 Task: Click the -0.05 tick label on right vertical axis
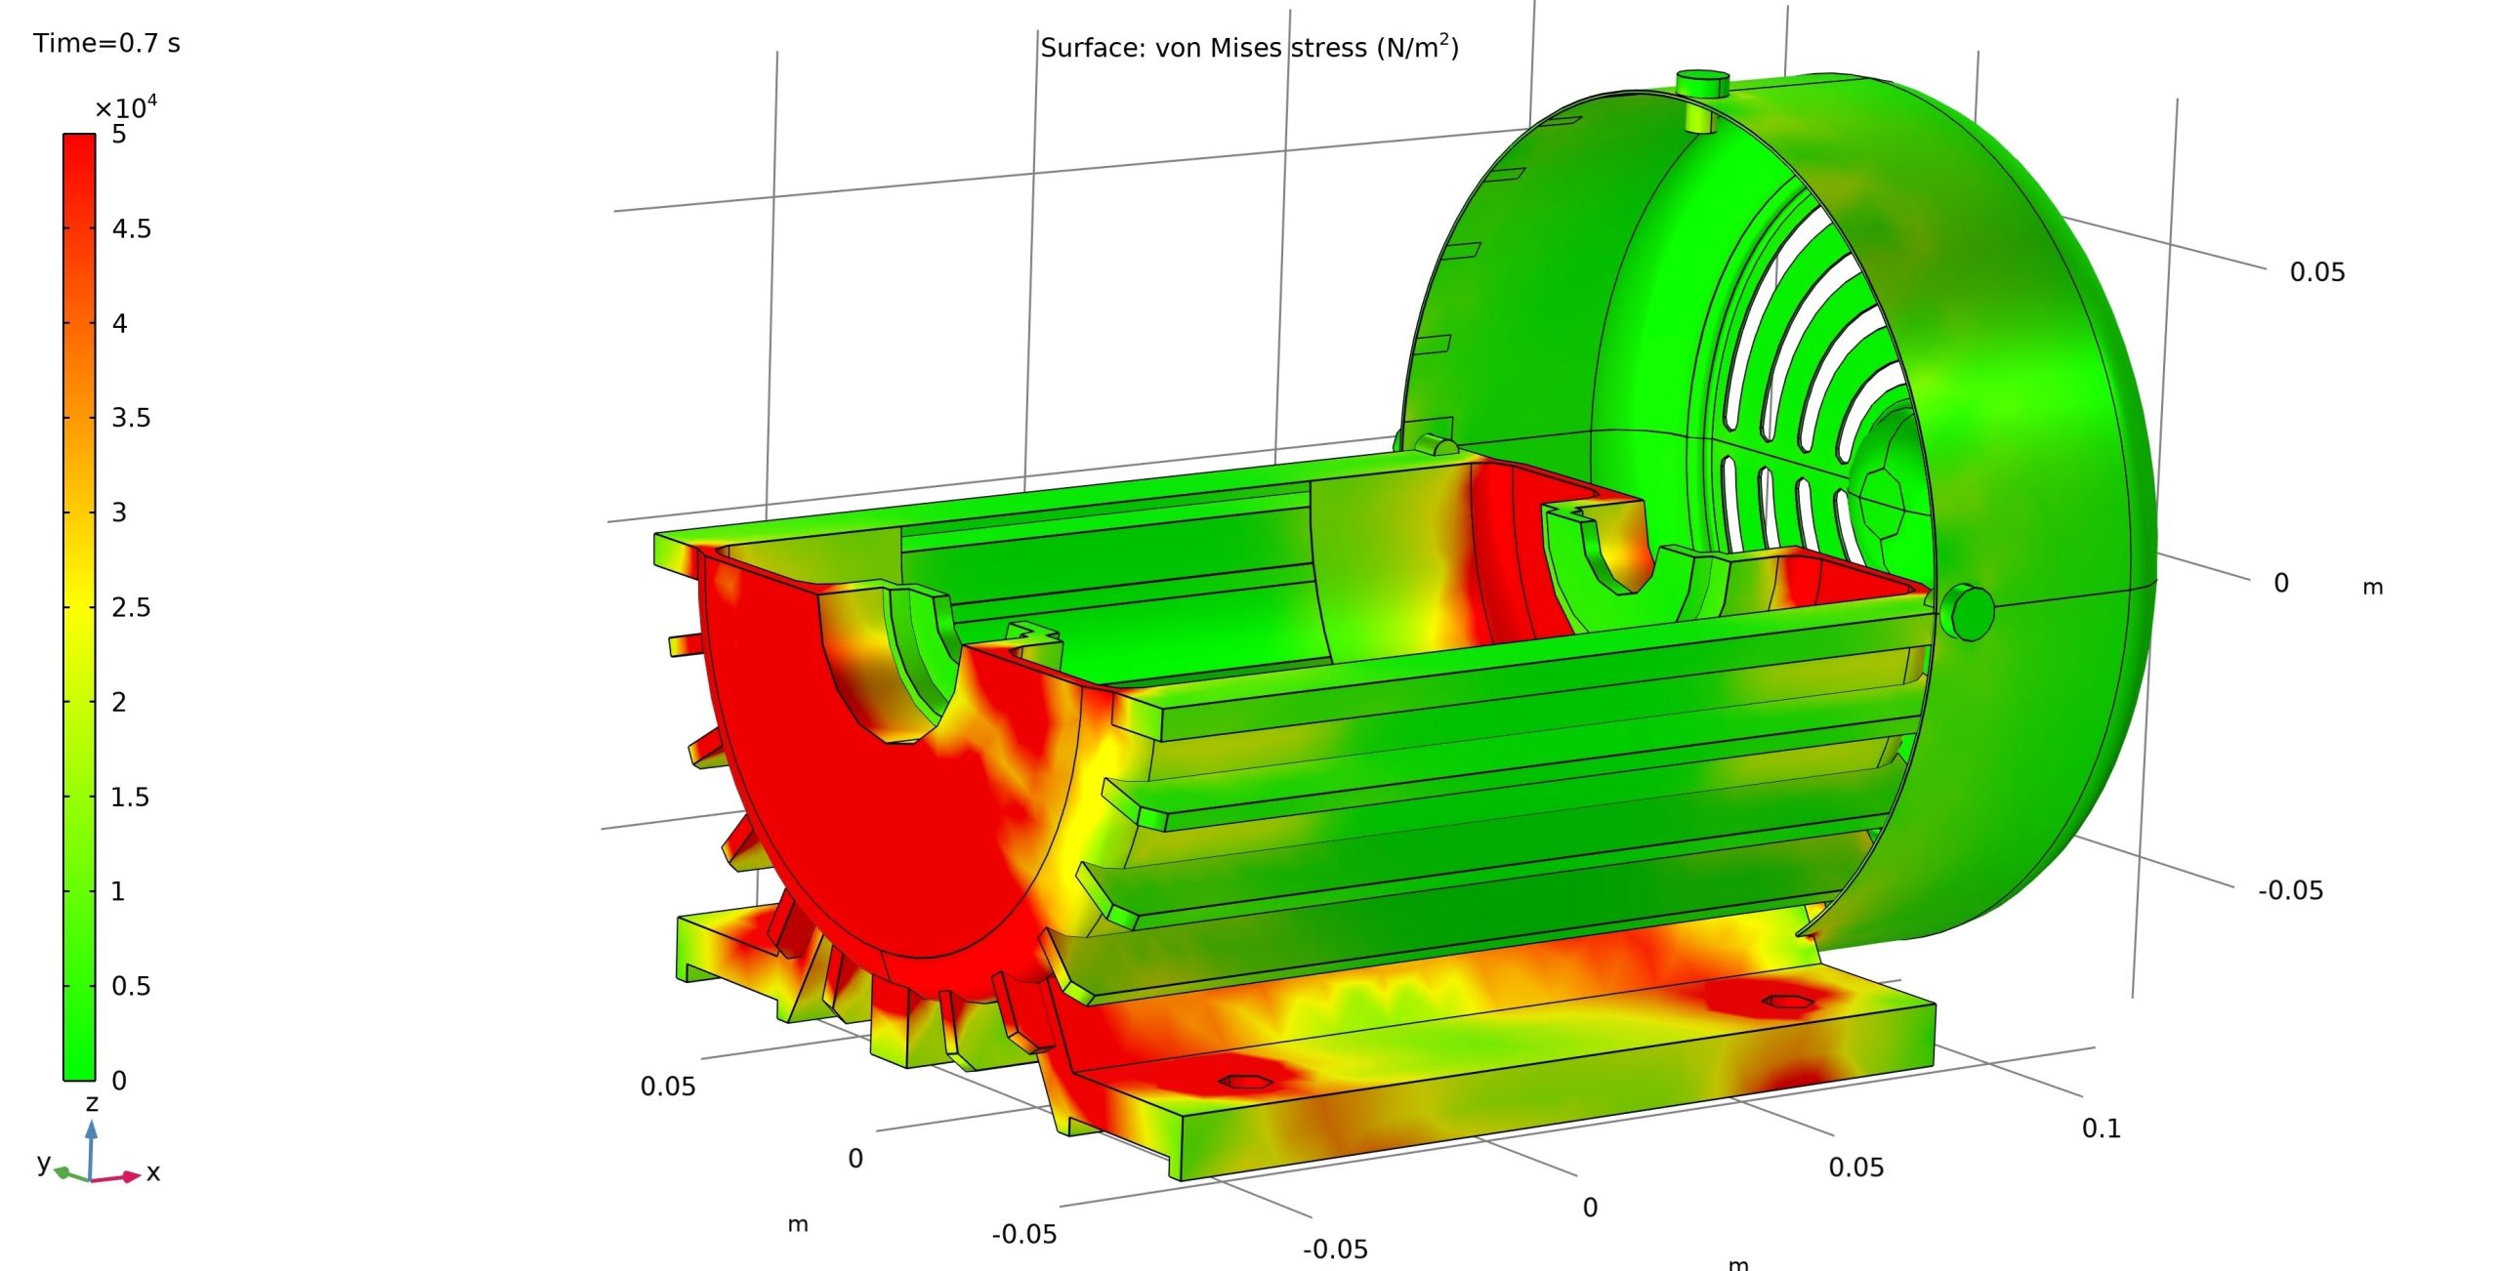click(x=2290, y=890)
